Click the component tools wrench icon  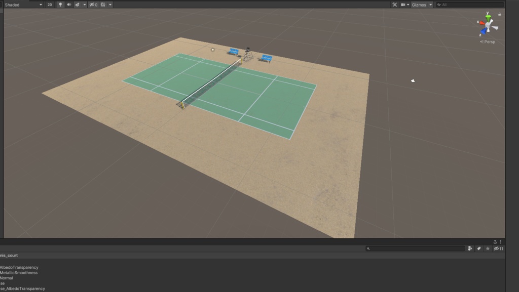(x=394, y=4)
